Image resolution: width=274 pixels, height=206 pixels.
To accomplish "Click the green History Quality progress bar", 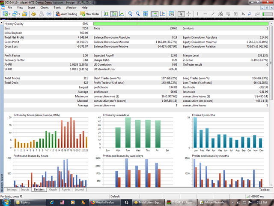I will 181,24.
